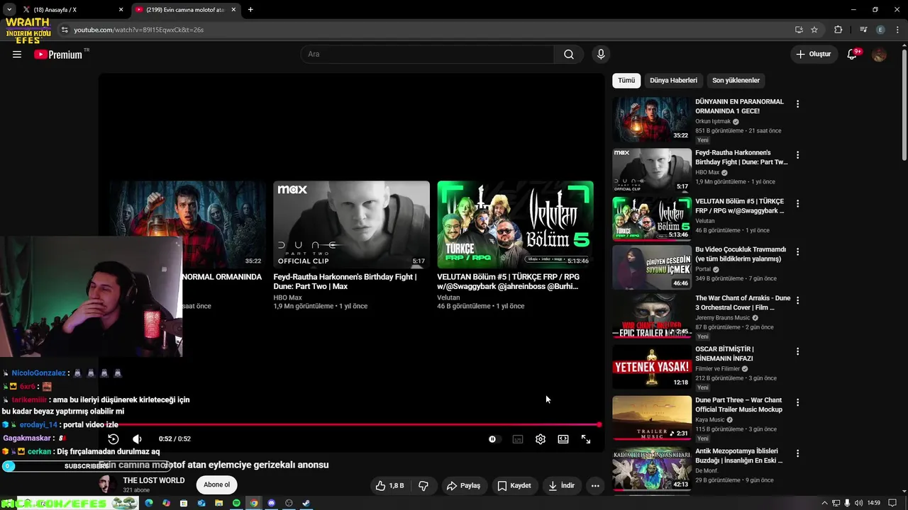Open a new browser tab

(250, 10)
